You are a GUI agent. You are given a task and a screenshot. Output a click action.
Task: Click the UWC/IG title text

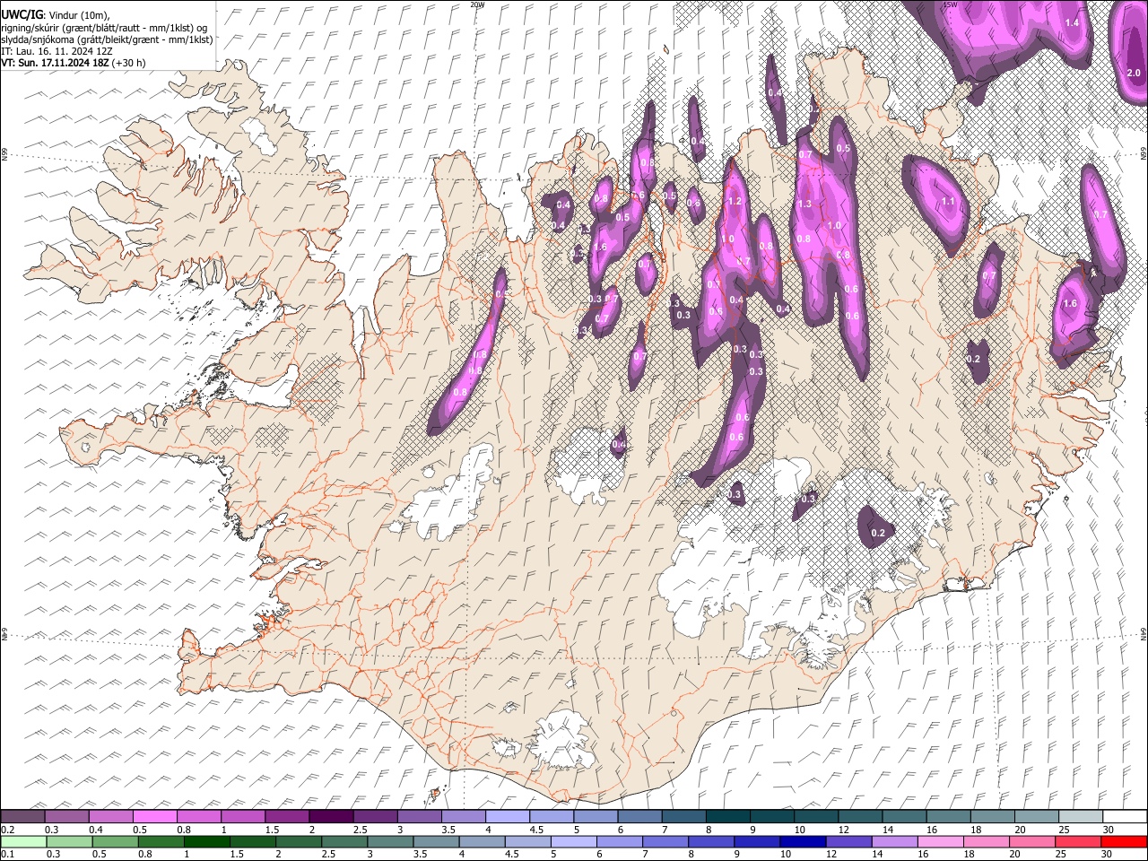pos(22,14)
